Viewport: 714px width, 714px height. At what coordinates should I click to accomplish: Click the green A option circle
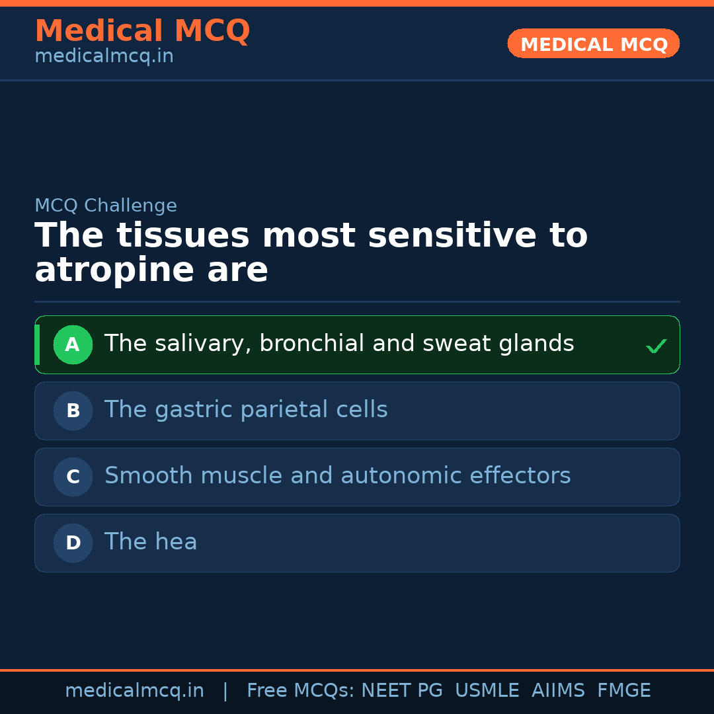pyautogui.click(x=73, y=344)
